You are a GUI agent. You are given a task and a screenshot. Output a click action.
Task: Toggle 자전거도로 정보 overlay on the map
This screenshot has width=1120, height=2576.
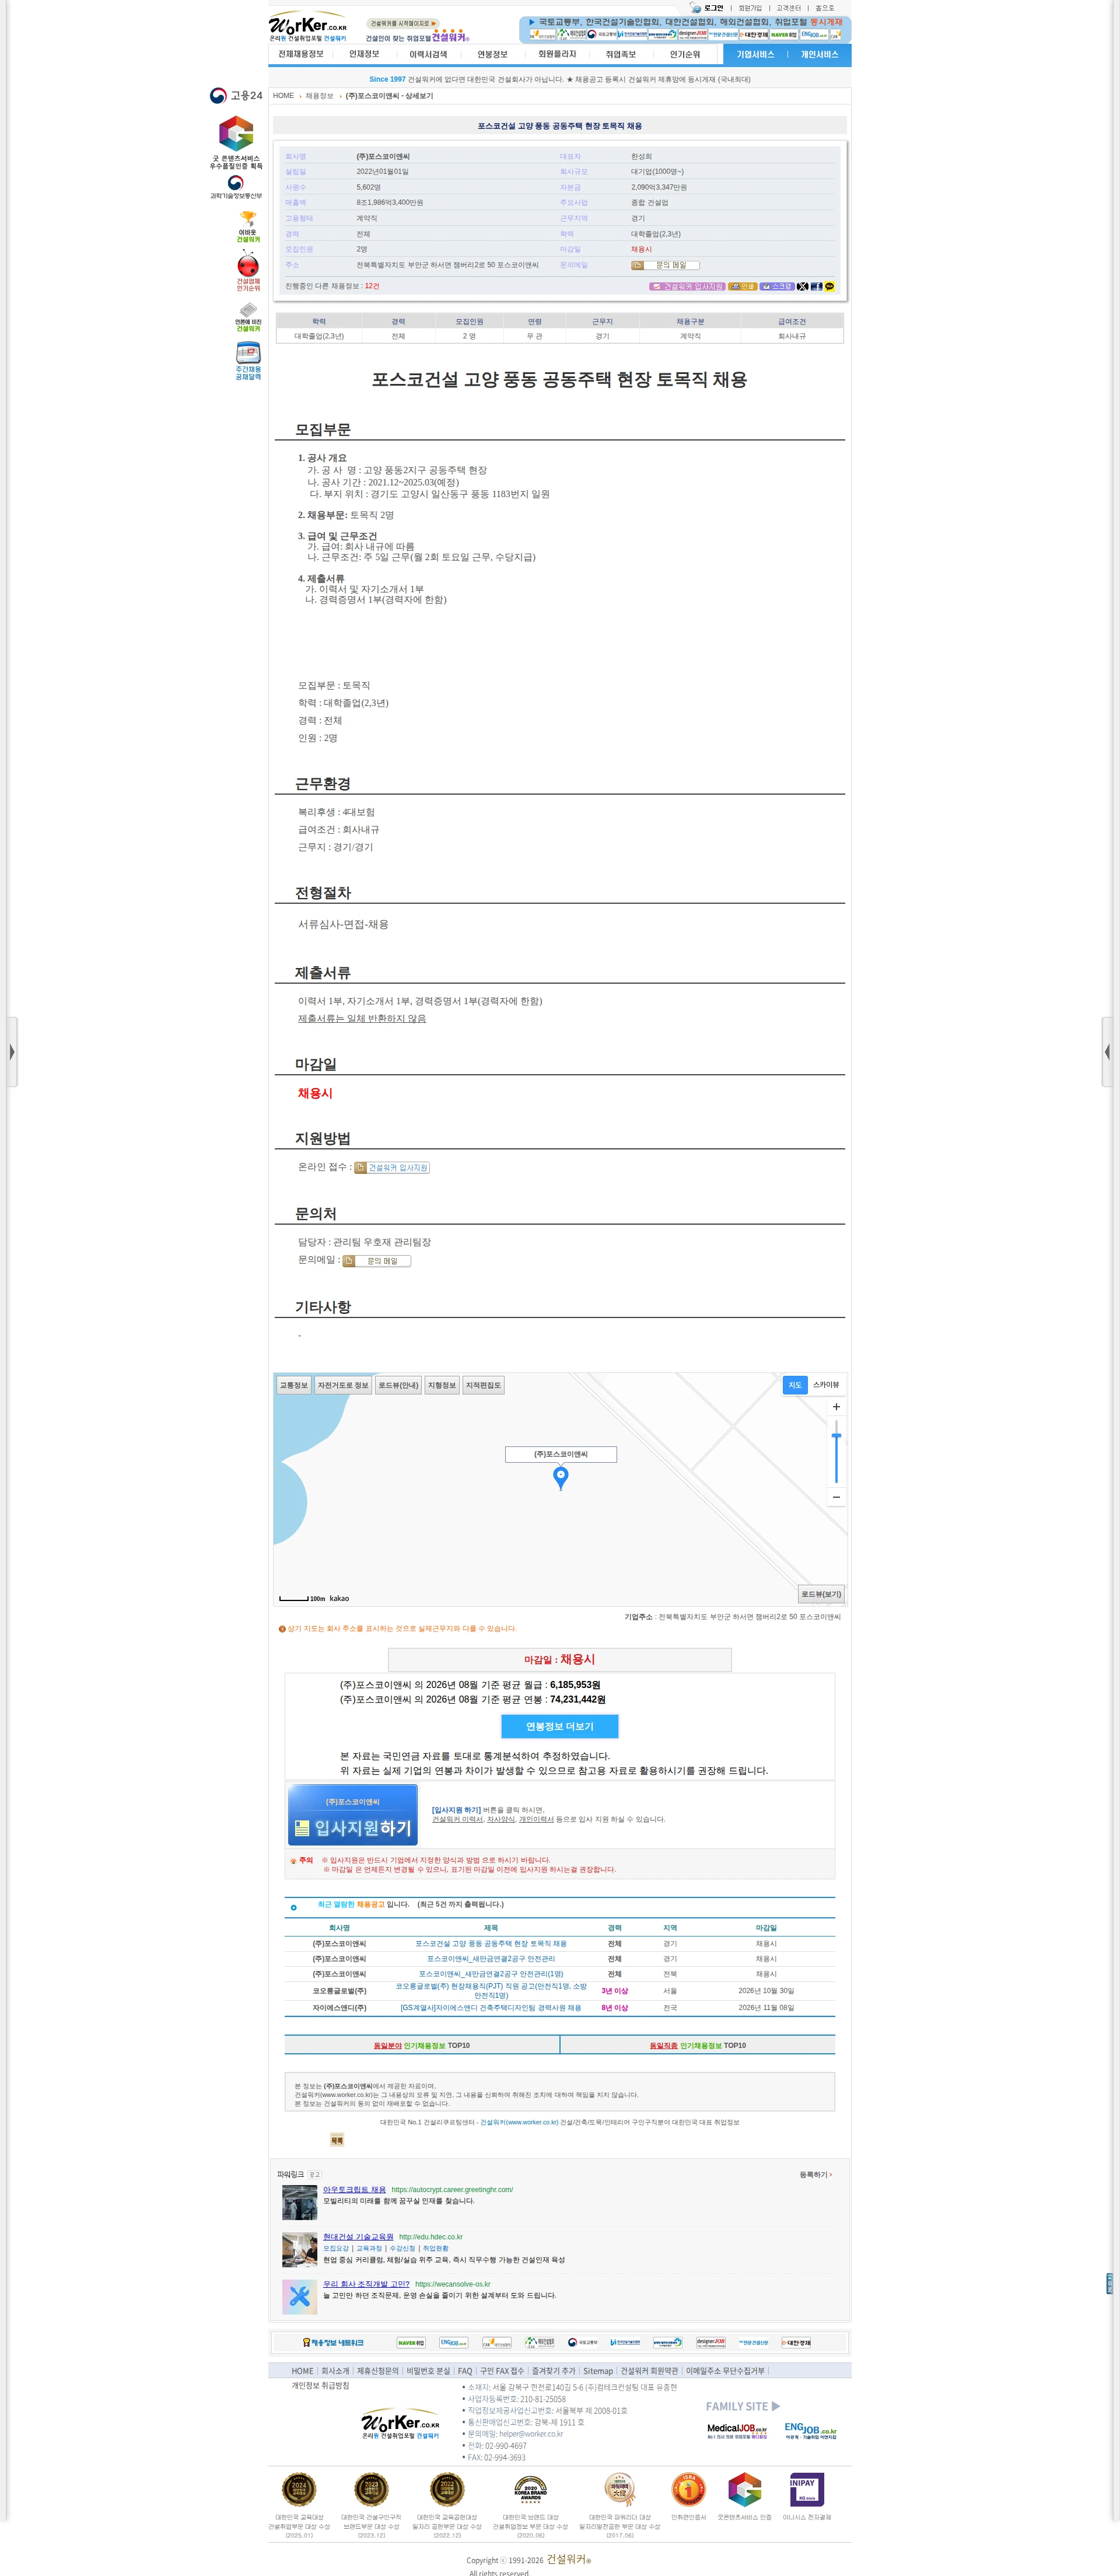(x=343, y=1385)
